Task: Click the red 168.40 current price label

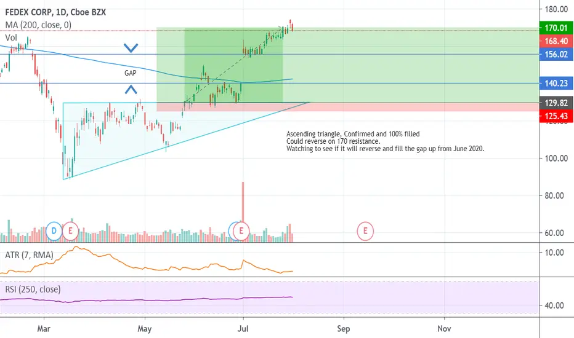Action: pos(556,41)
